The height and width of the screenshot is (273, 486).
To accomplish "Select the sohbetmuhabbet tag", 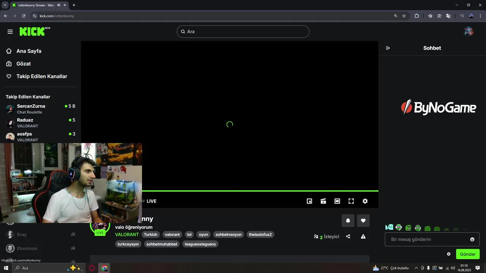I will (x=162, y=244).
